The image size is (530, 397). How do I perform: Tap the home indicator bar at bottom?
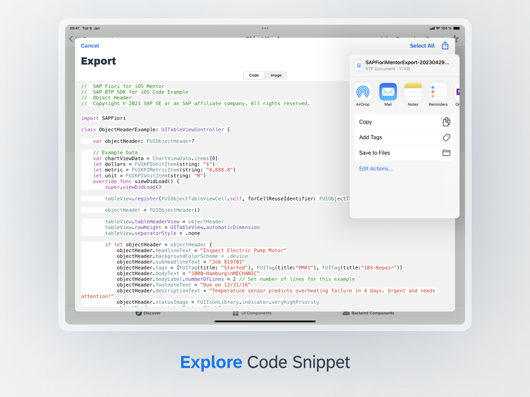coord(265,321)
